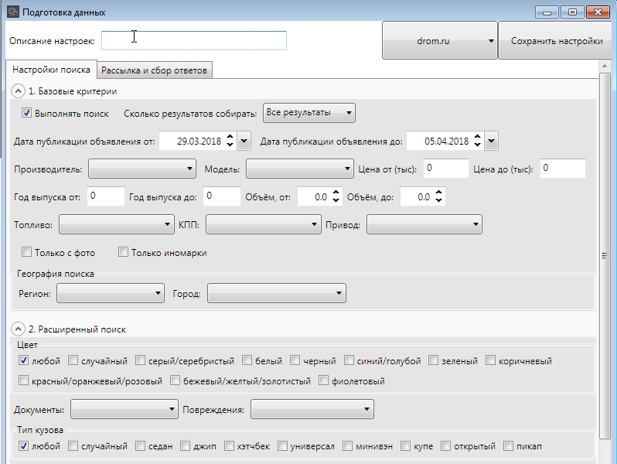The width and height of the screenshot is (617, 464).
Task: Enable Только с фото checkbox
Action: (26, 252)
